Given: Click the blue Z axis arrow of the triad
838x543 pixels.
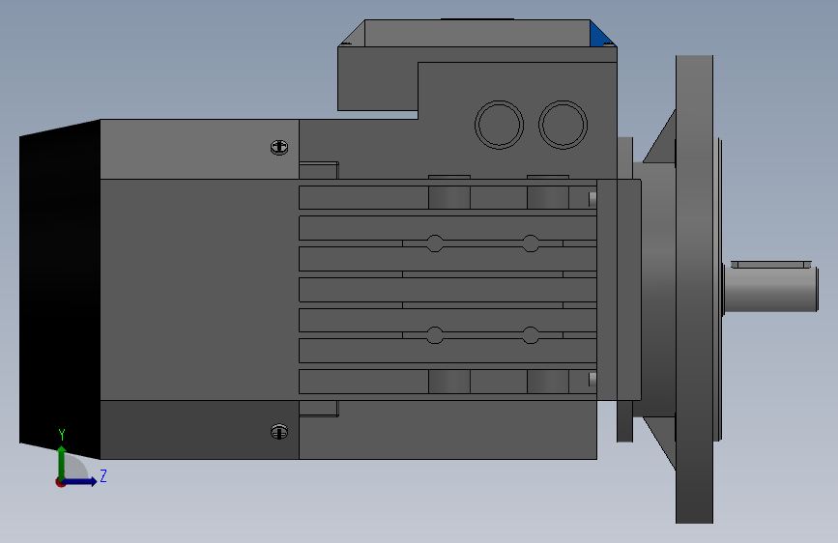Looking at the screenshot, I should (x=80, y=481).
